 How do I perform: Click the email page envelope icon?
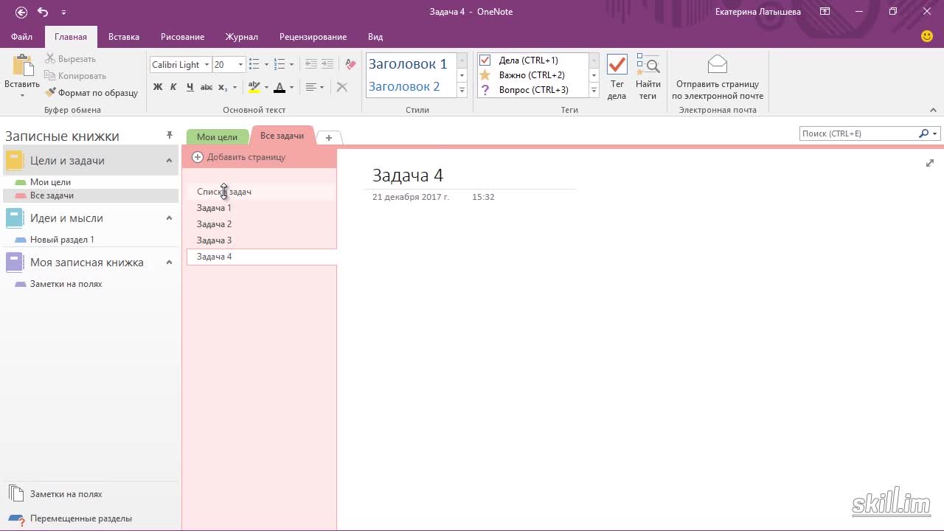[718, 65]
